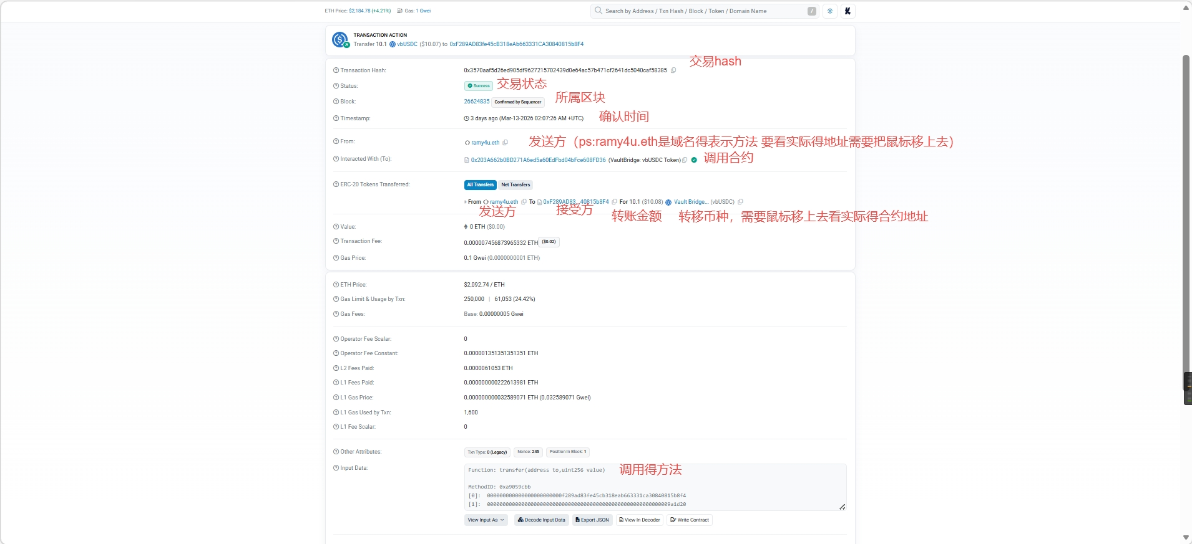1192x544 pixels.
Task: Copy the From address ramy4u.eth
Action: pyautogui.click(x=506, y=143)
